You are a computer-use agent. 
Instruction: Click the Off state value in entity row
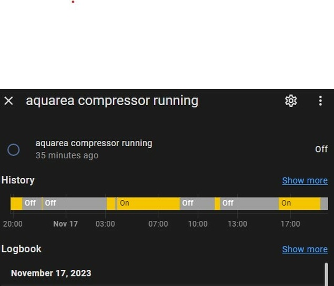[321, 149]
